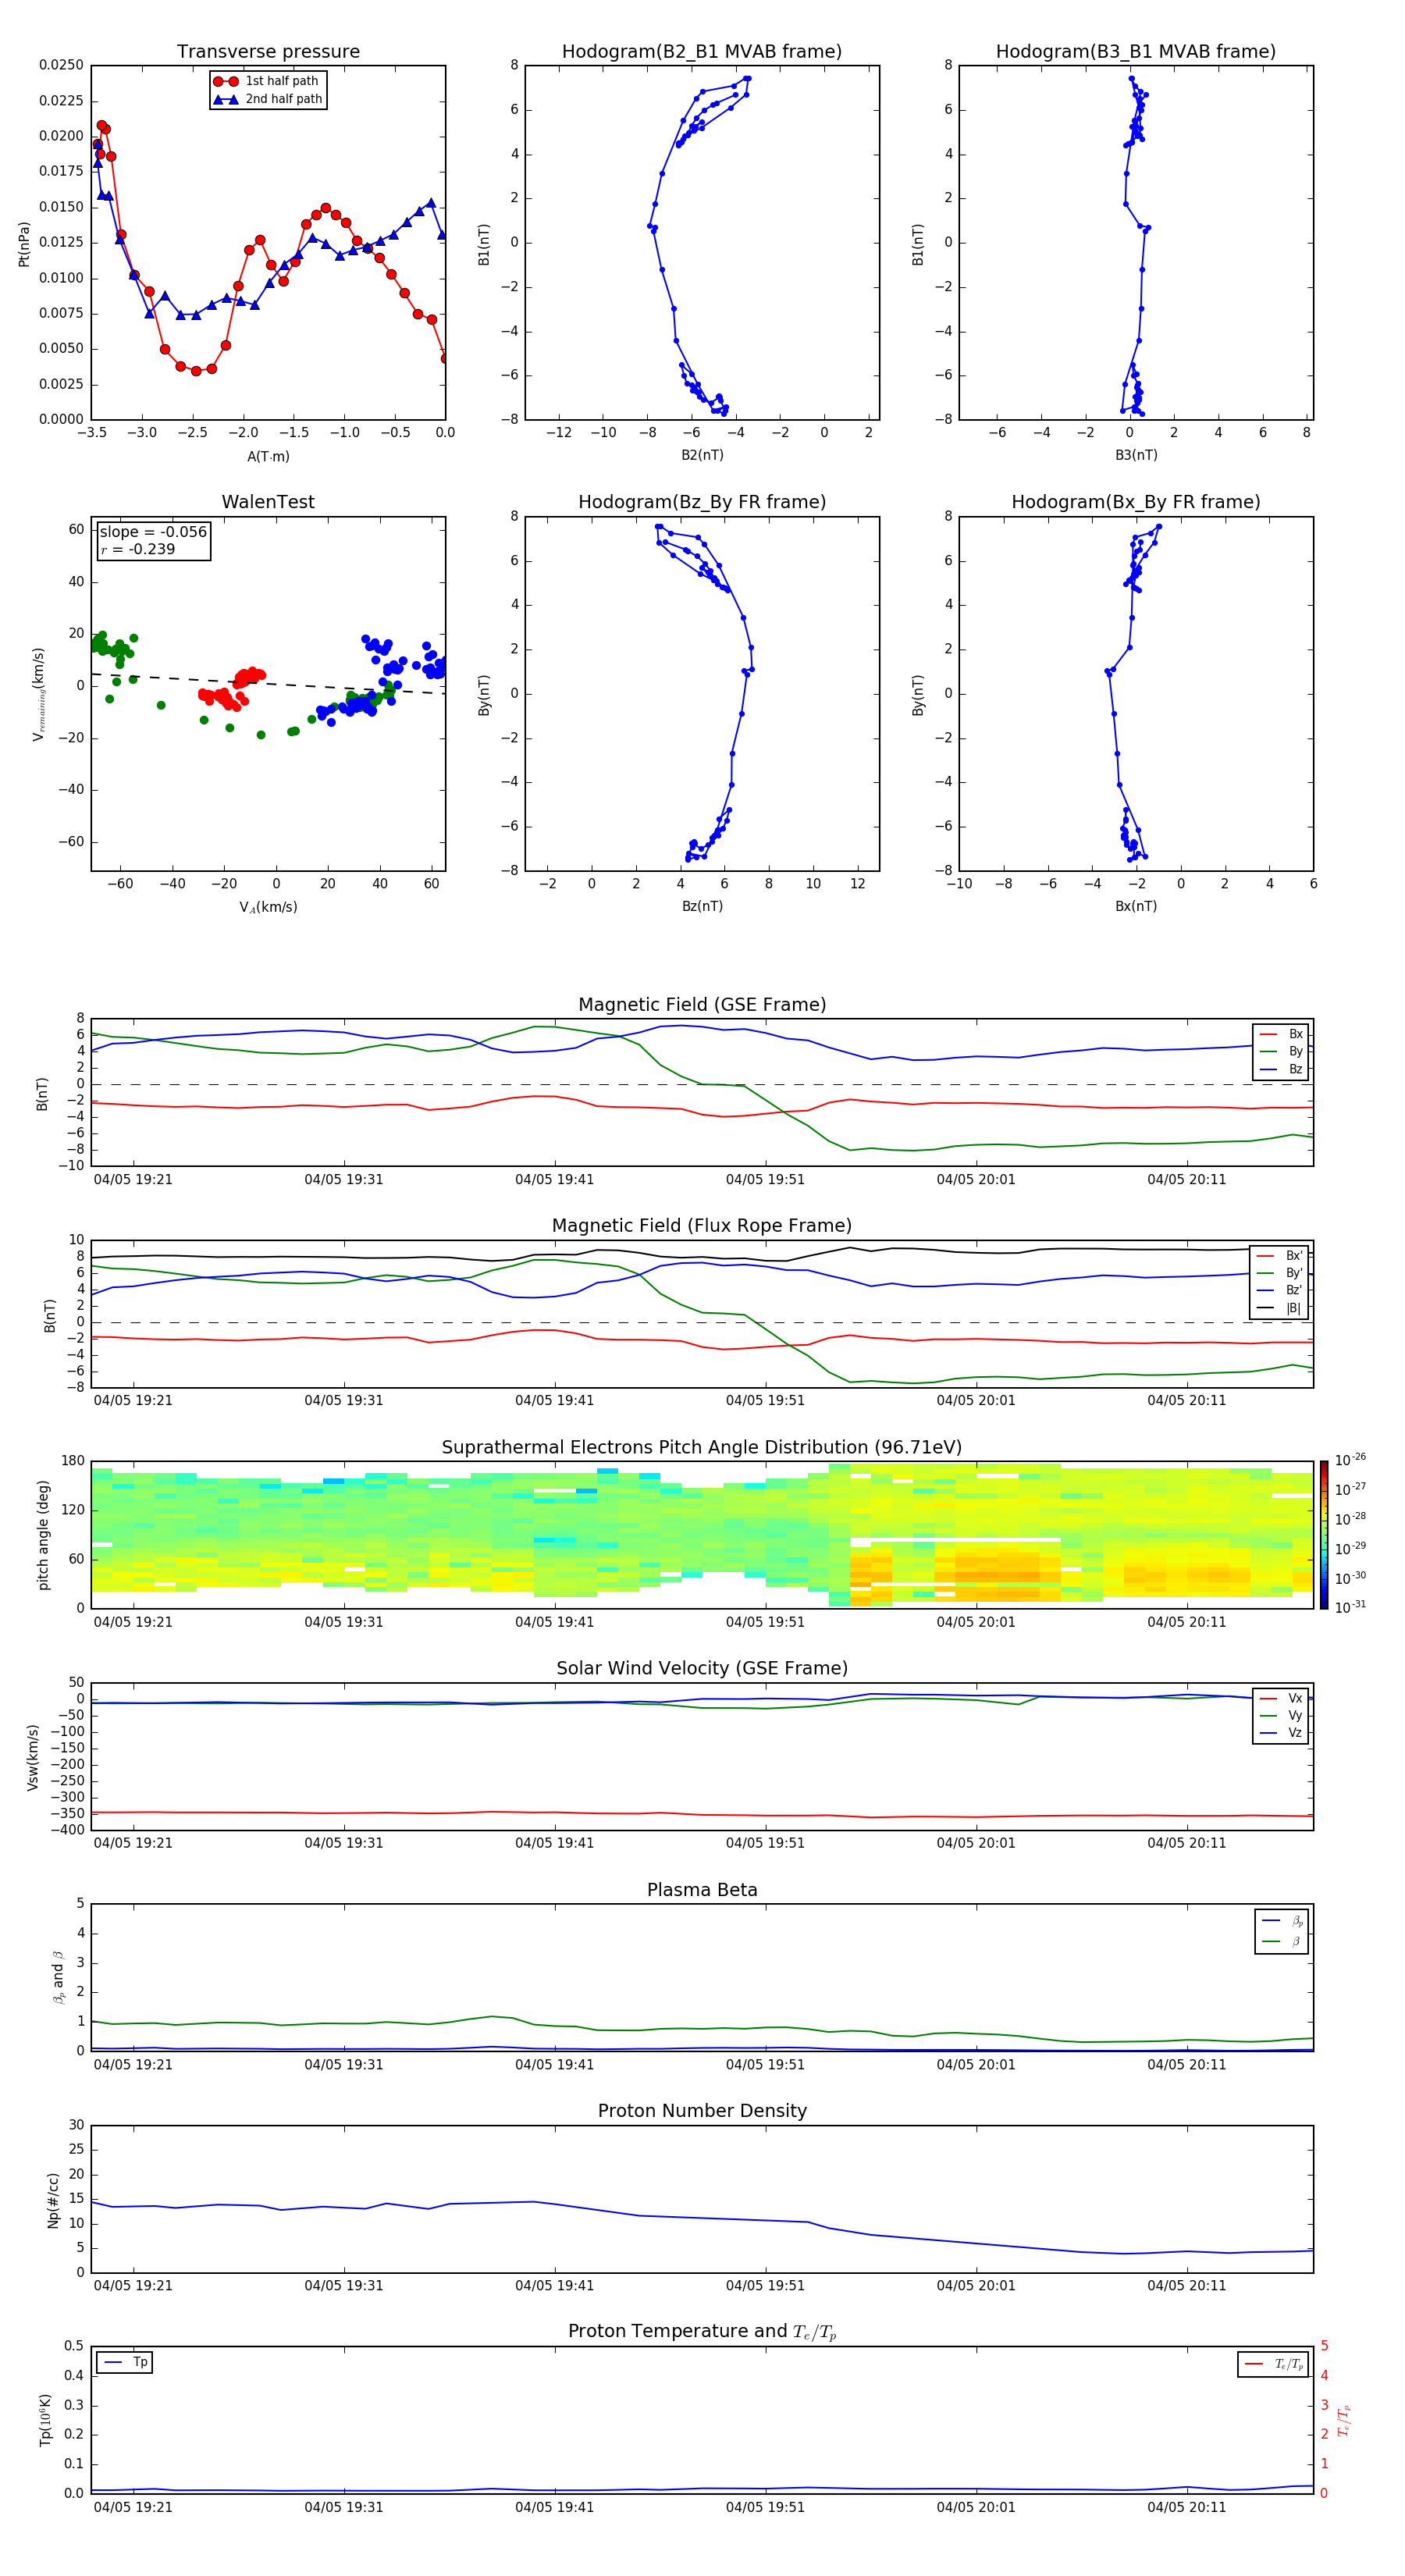Click the 'Proton Temperature and Te/Tp' title
This screenshot has width=1405, height=2576.
(x=702, y=2331)
